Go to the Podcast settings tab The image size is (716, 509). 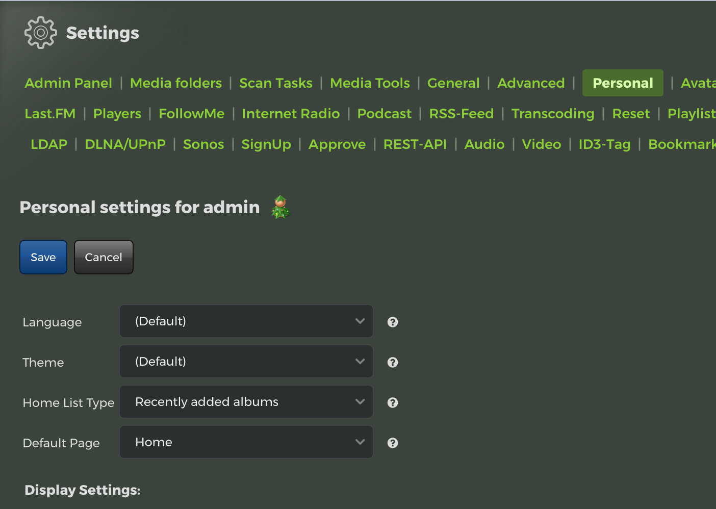tap(385, 114)
